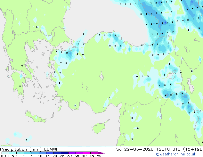Click the 'Su 29-03-2026' date text

click(x=135, y=149)
